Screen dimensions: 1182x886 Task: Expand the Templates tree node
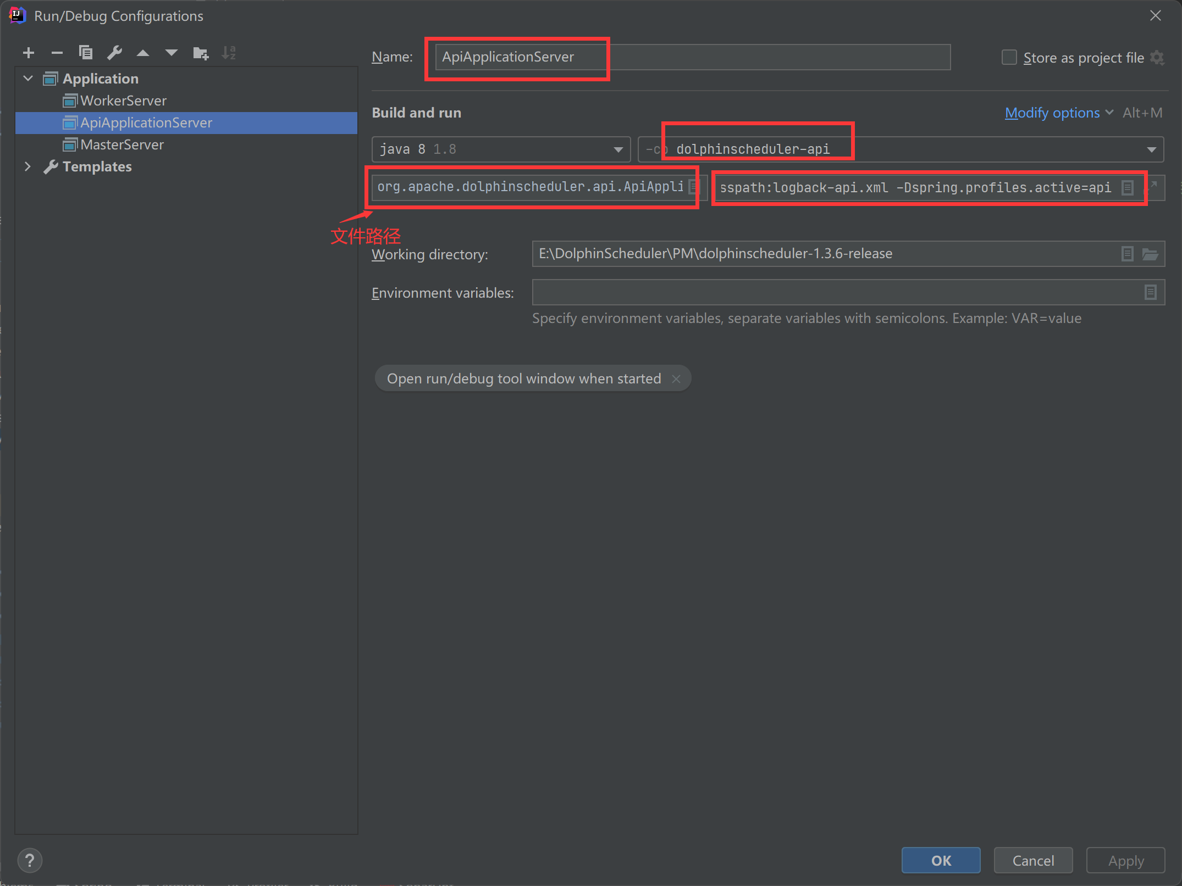28,166
